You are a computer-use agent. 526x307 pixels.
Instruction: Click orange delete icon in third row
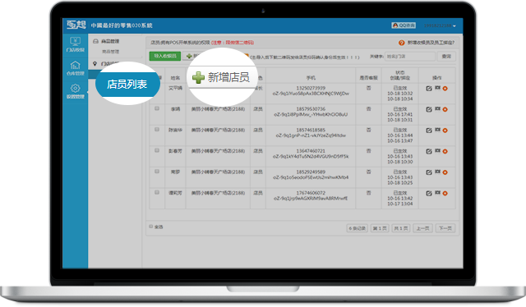pyautogui.click(x=445, y=131)
